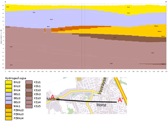The height and width of the screenshot is (121, 168).
Task: Choose the KIz5 legend swatch
Action: coord(29,106)
